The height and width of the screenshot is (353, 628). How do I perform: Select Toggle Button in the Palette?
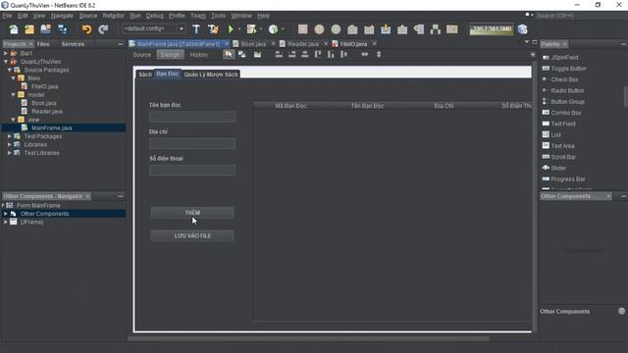(x=568, y=69)
